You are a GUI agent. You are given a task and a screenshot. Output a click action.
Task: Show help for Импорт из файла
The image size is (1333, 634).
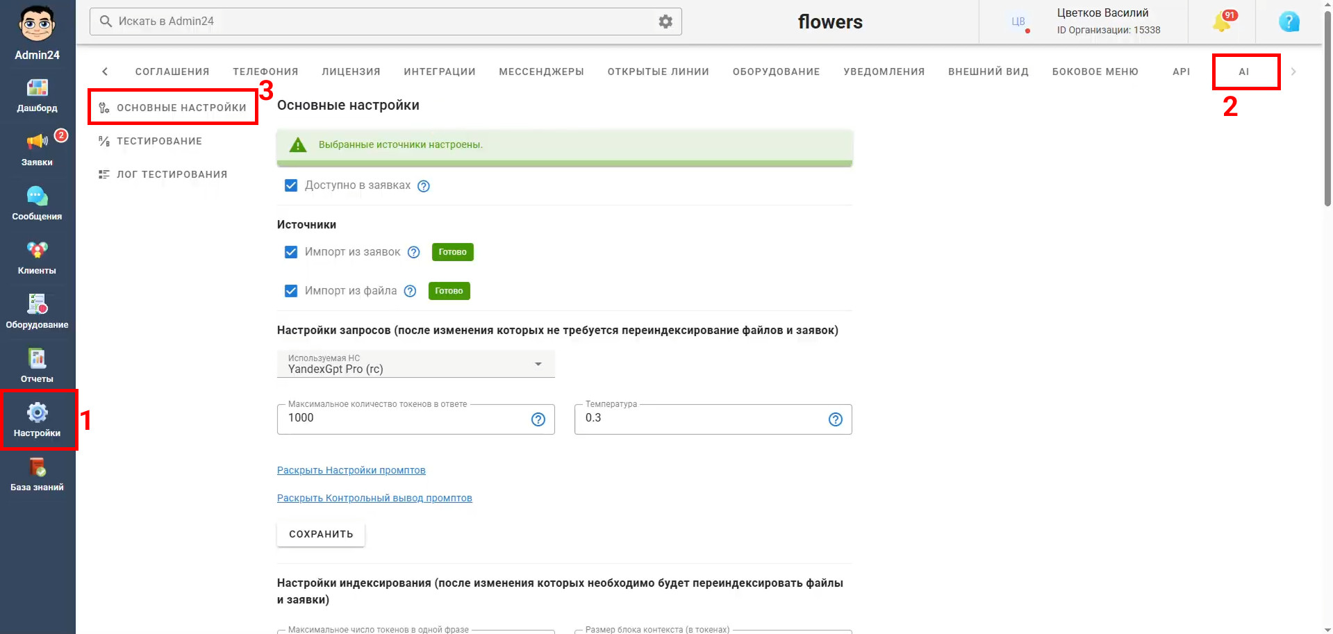pyautogui.click(x=411, y=291)
